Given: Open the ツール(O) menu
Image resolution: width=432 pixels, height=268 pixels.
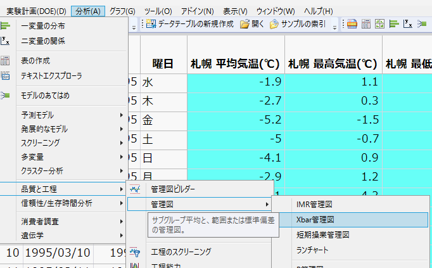Looking at the screenshot, I should [158, 11].
